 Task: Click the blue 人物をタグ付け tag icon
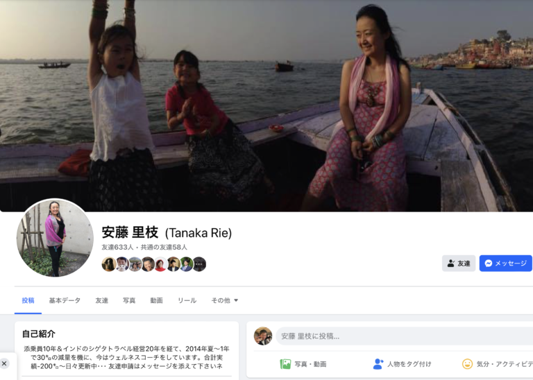[x=378, y=364]
